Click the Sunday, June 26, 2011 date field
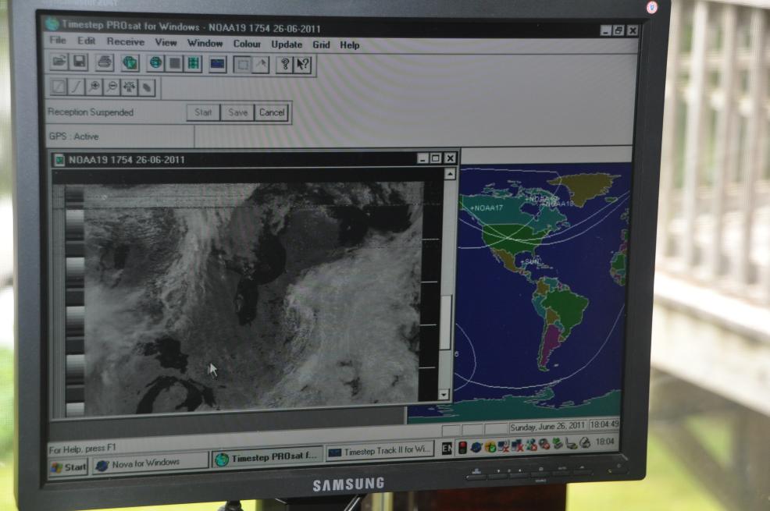The width and height of the screenshot is (770, 511). click(547, 427)
